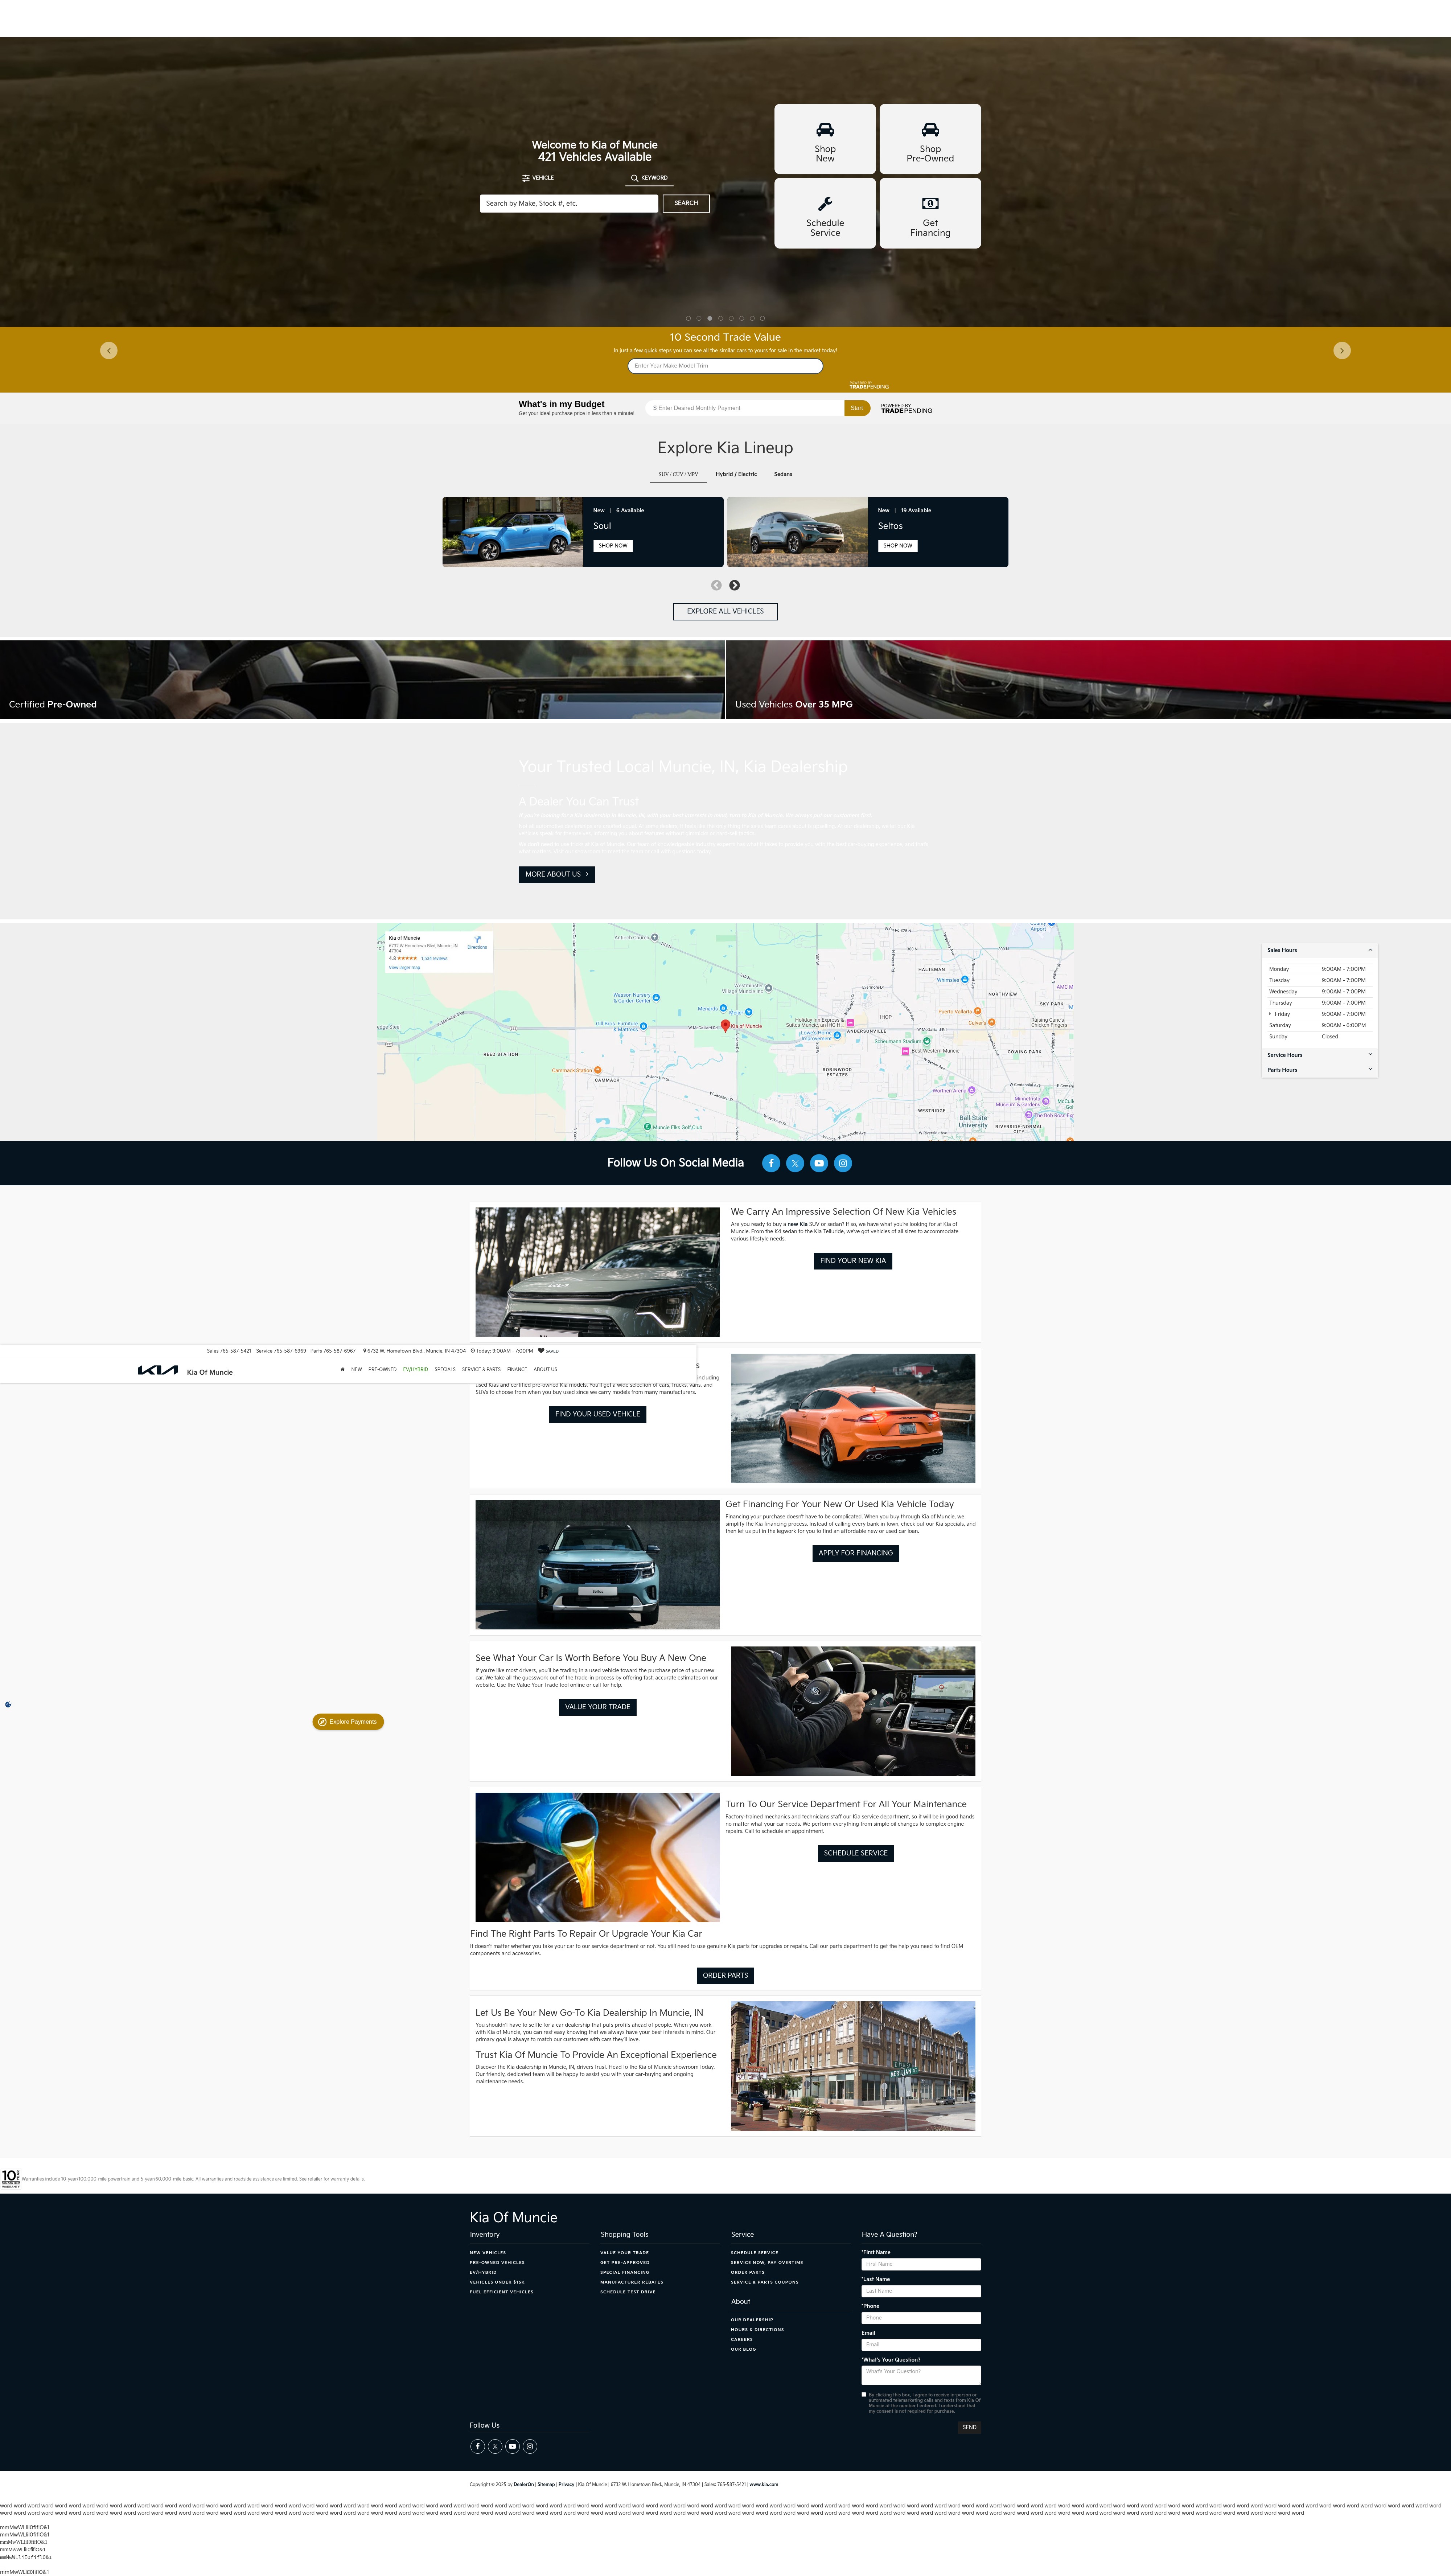This screenshot has height=2576, width=1451.
Task: Focus the Enter Desired Monthly Payment field
Action: tap(745, 408)
